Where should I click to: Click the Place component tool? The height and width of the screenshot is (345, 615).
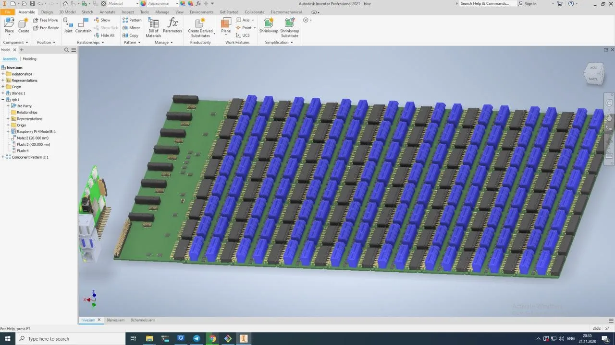click(9, 25)
